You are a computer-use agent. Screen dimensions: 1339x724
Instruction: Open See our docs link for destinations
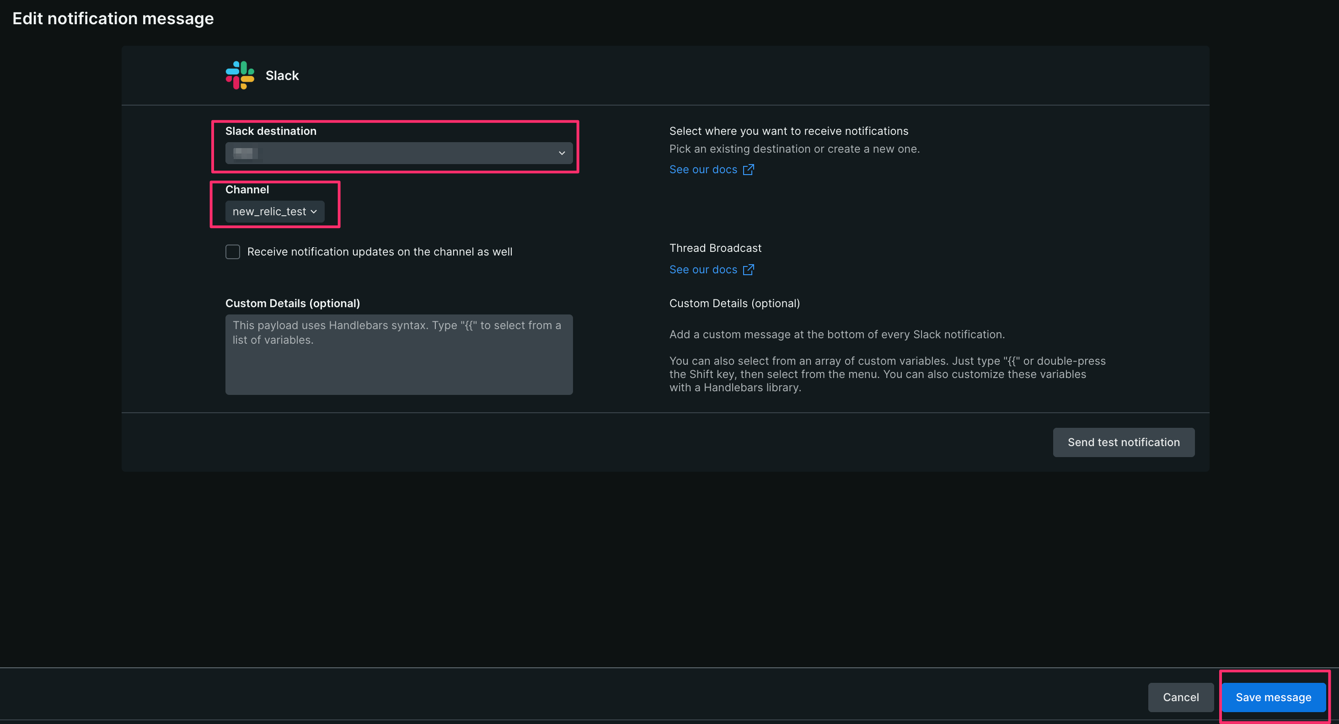click(703, 169)
